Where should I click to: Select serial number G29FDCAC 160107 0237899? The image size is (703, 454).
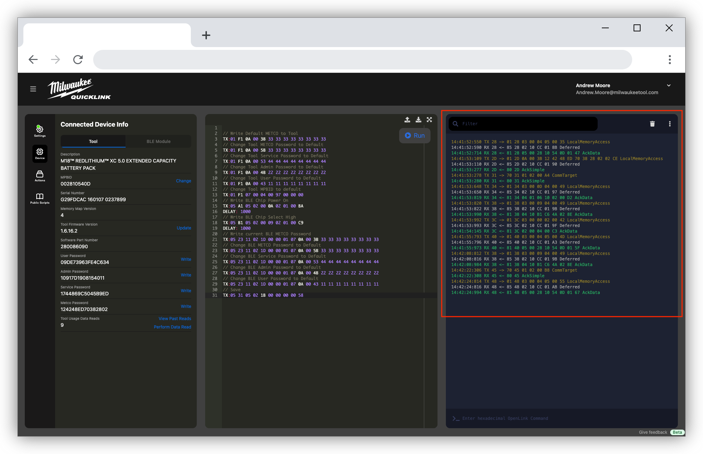point(93,199)
